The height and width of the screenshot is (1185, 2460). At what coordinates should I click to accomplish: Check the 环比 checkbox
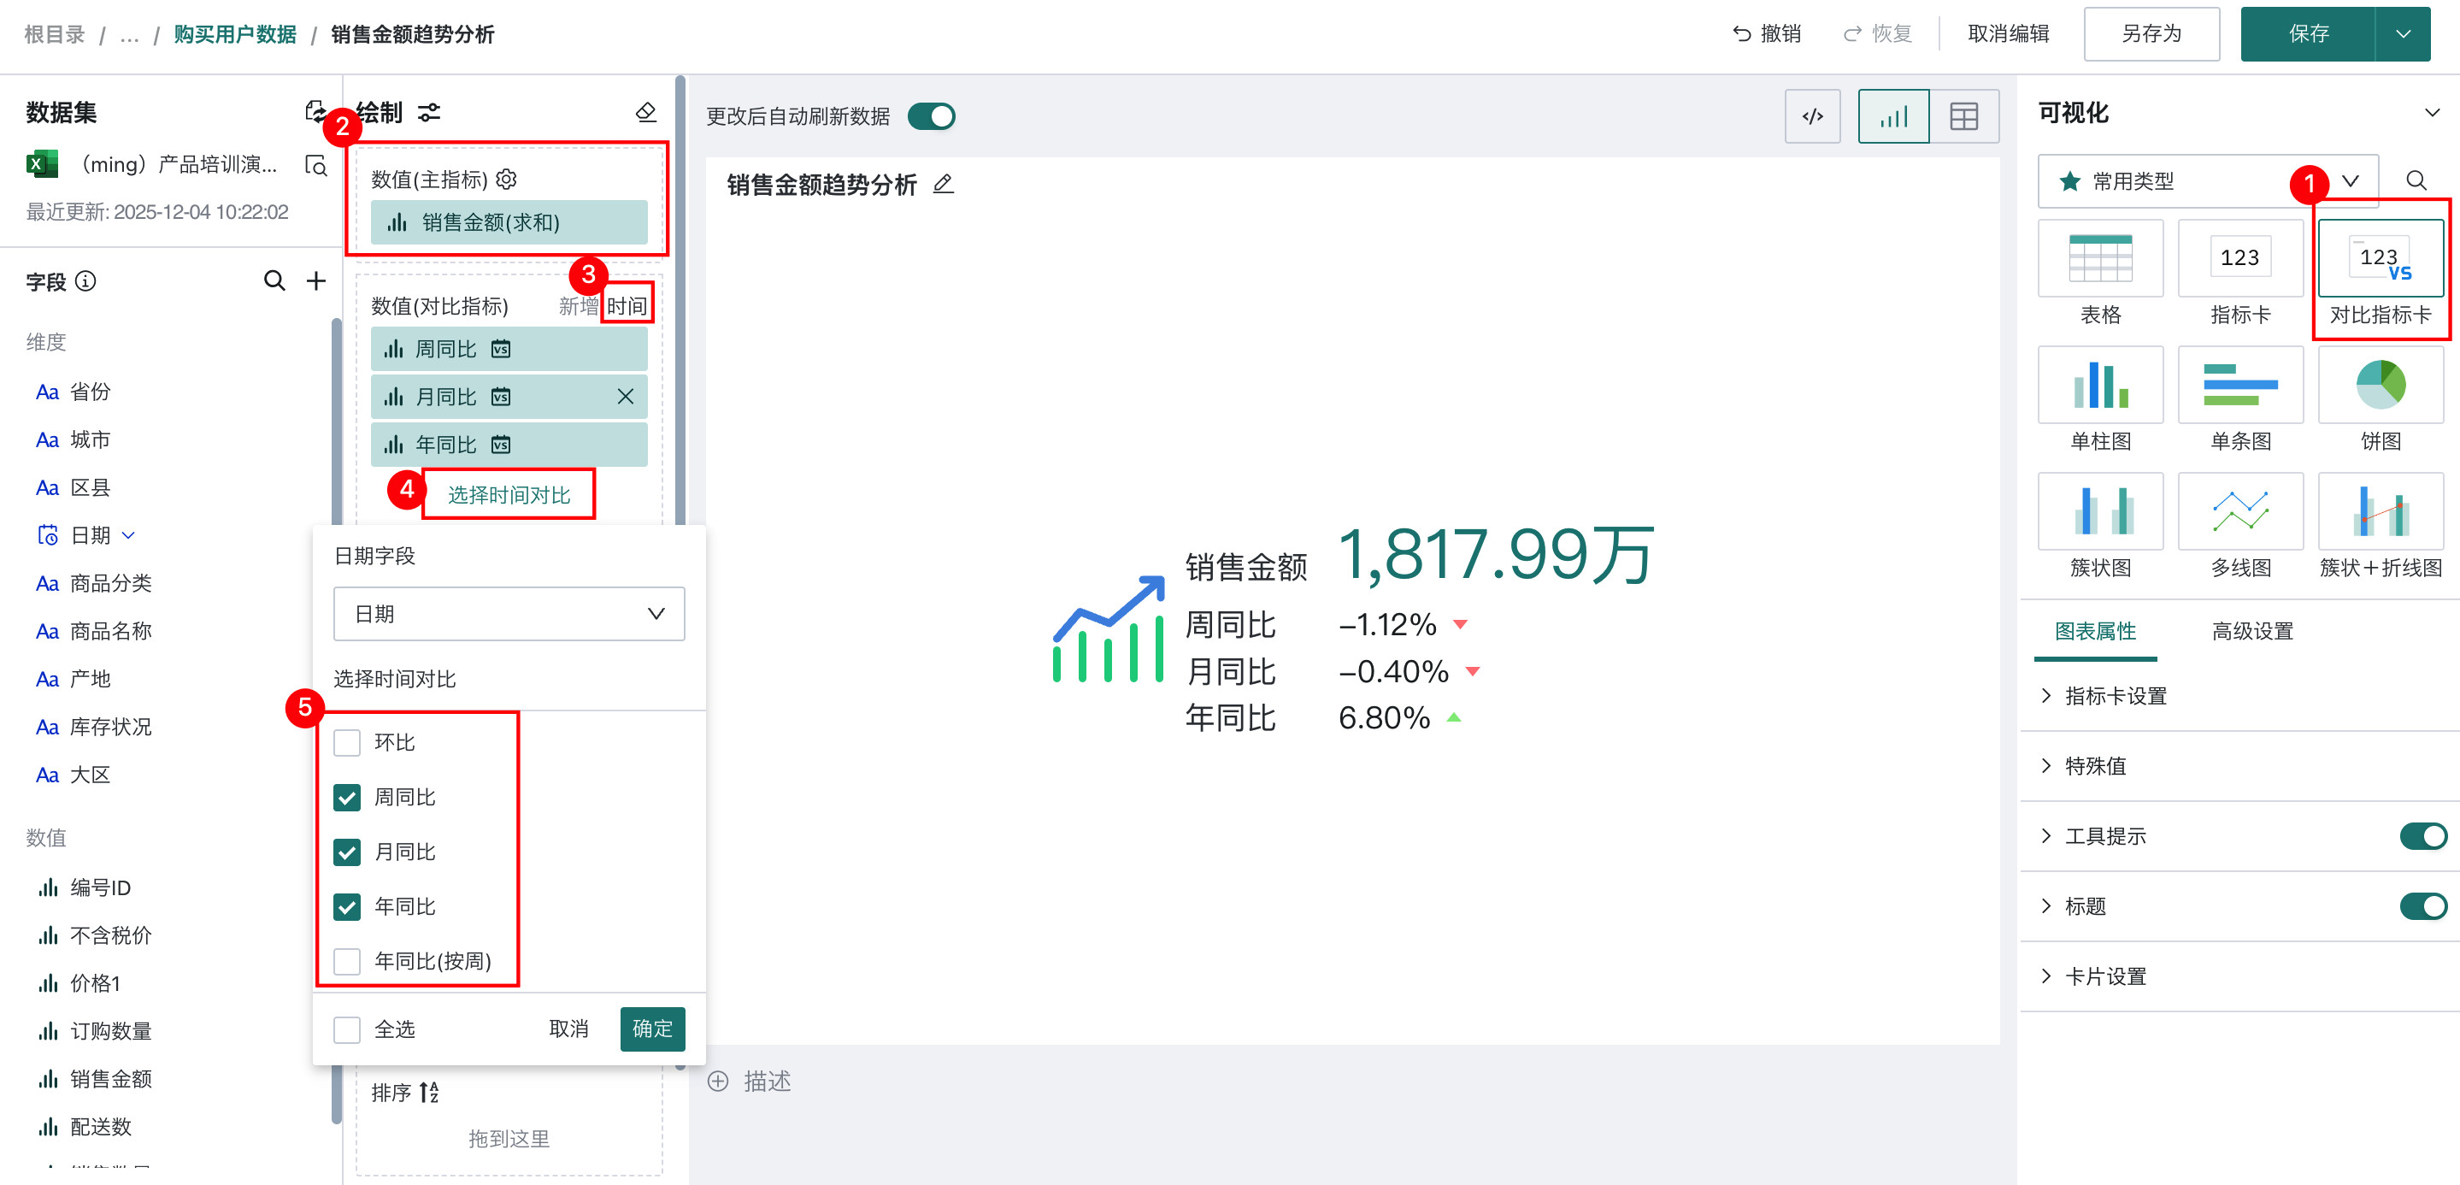347,742
